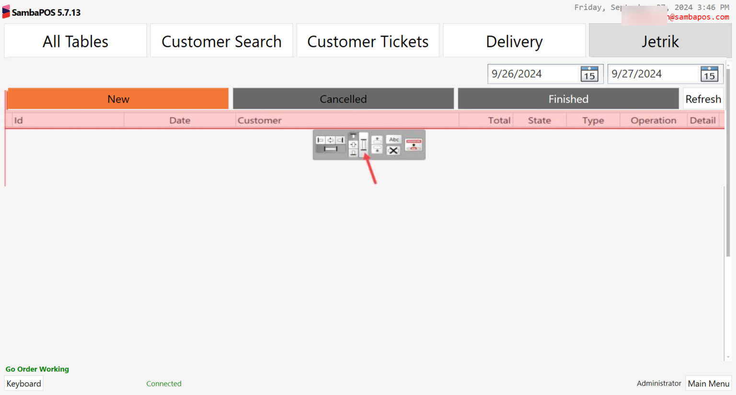736x395 pixels.
Task: Click the red widget settings icon
Action: [x=413, y=144]
